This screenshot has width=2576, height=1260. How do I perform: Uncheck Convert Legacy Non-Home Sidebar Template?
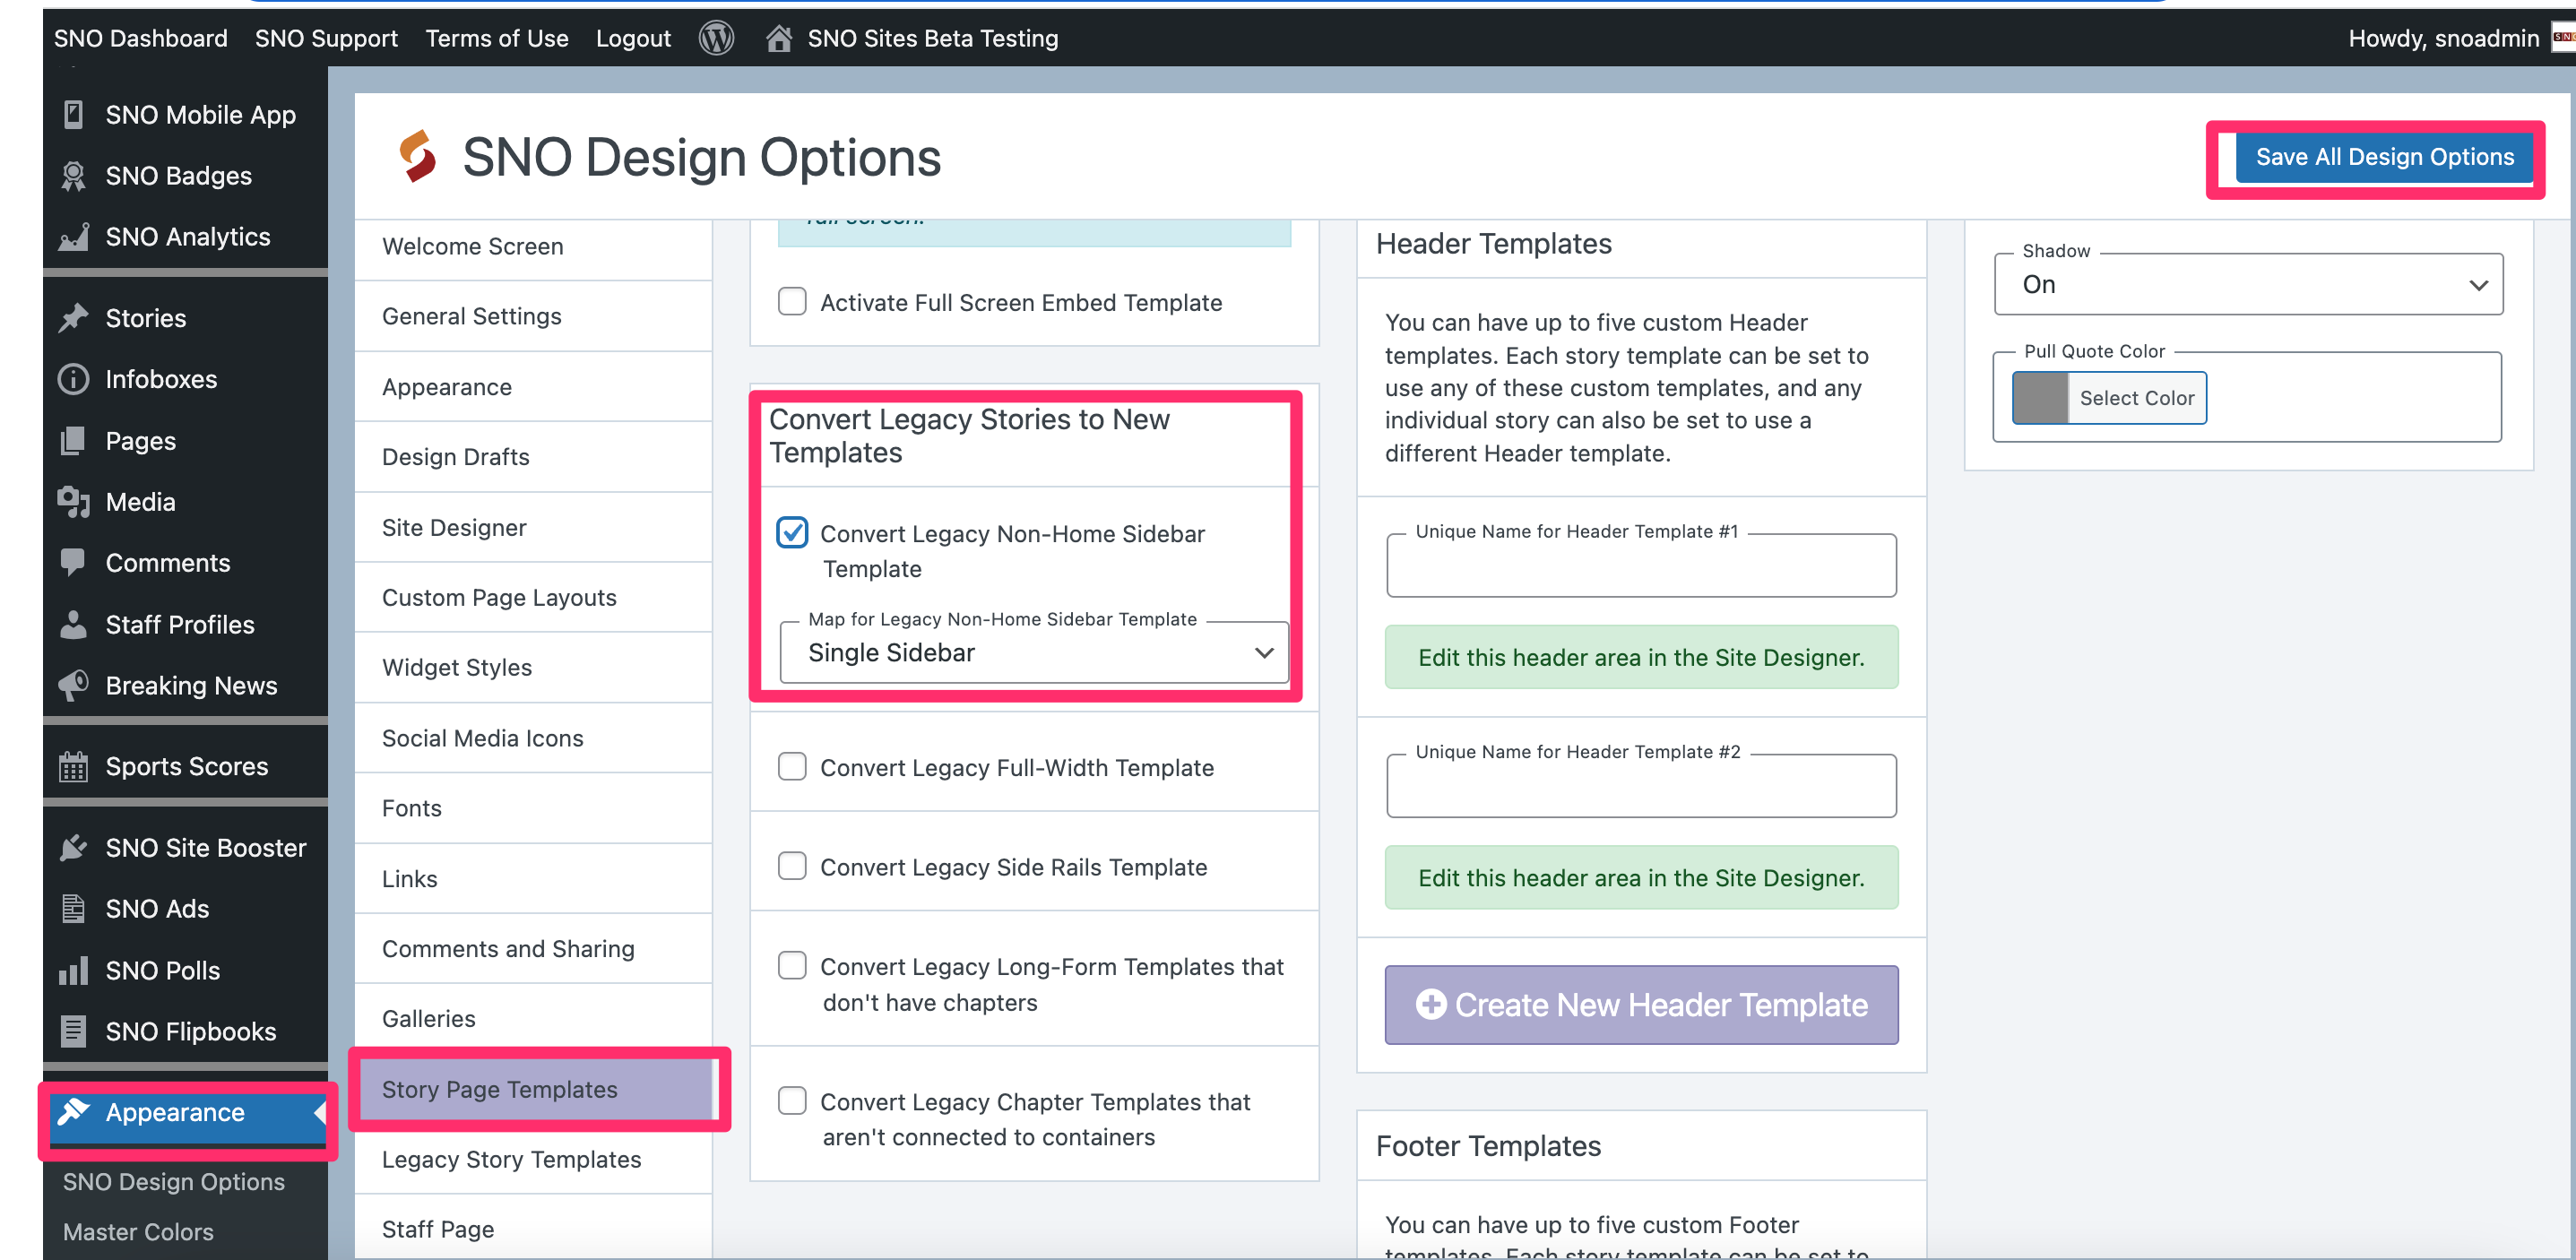792,533
